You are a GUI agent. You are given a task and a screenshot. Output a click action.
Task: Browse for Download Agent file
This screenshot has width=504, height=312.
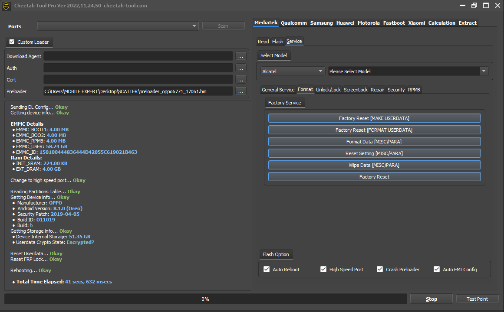coord(241,56)
